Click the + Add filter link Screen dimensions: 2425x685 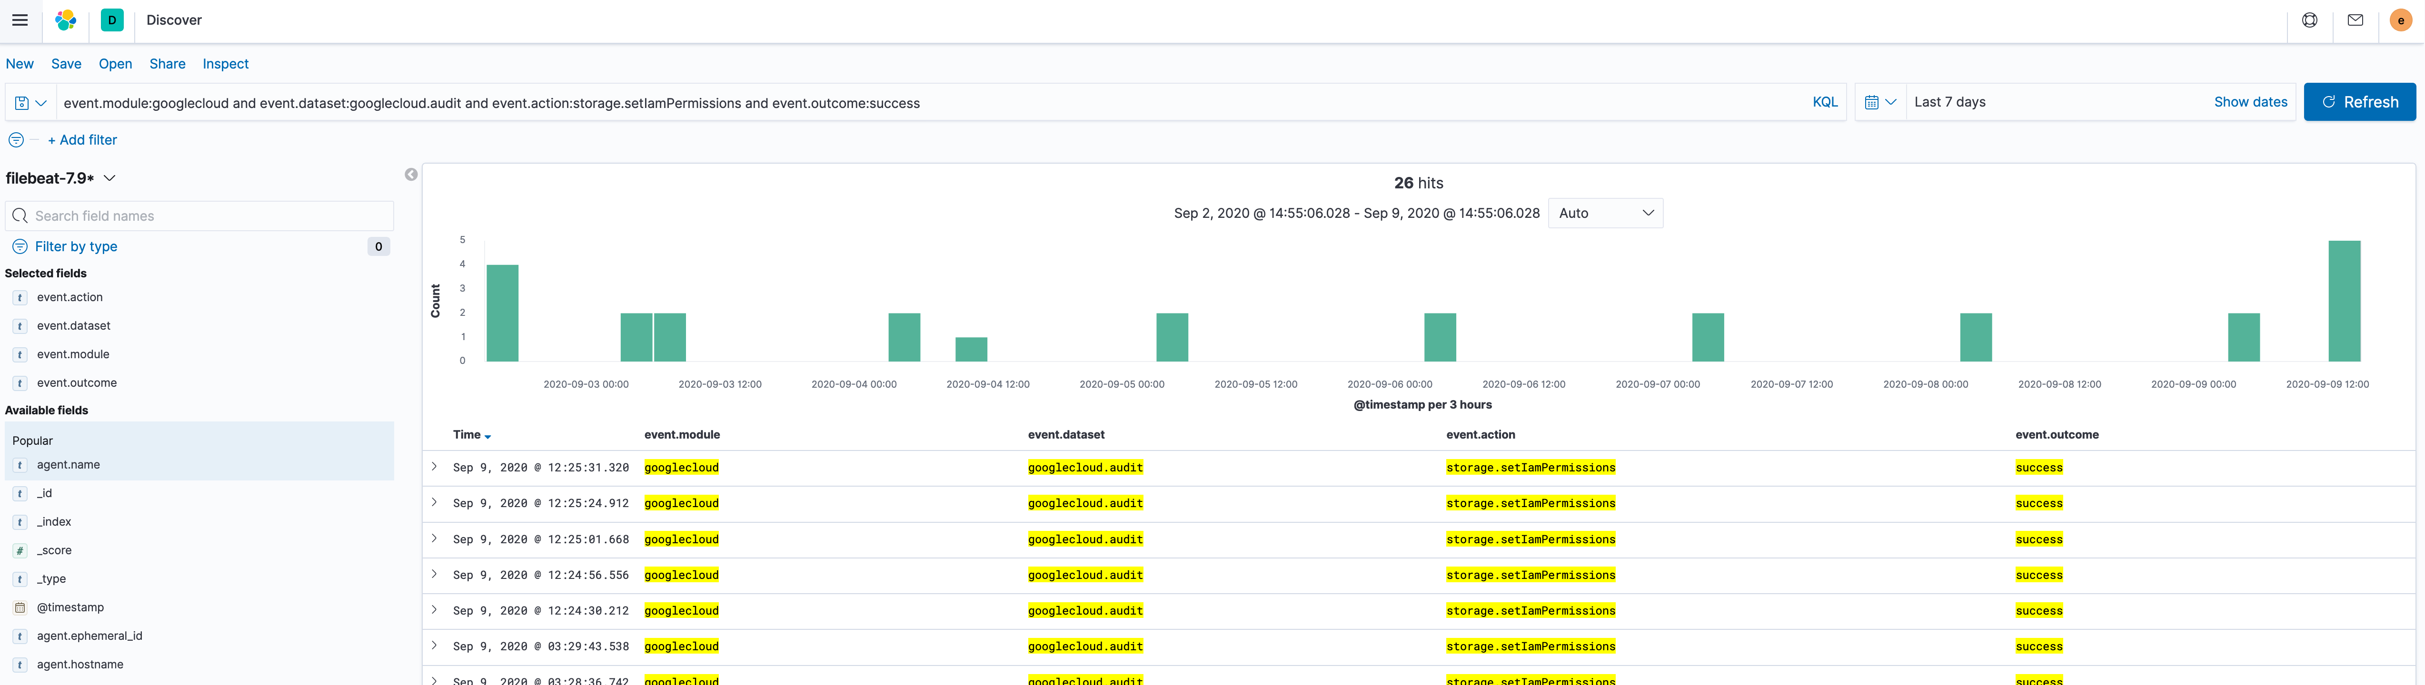point(83,139)
